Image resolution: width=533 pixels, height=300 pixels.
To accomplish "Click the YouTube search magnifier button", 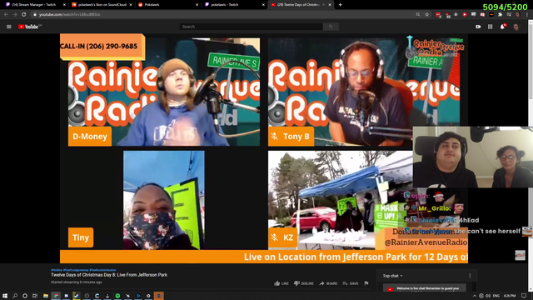I will point(331,27).
